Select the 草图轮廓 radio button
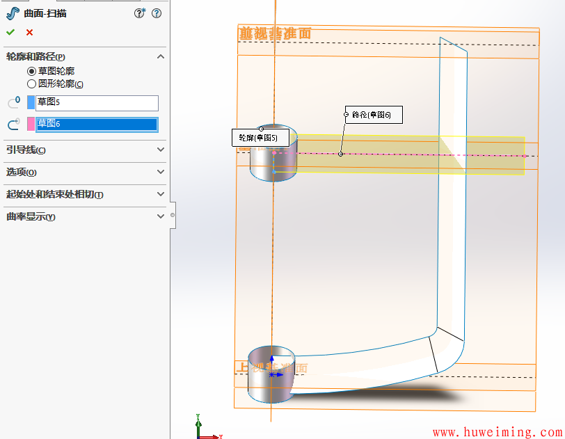Screen dimensions: 565x439 tap(31, 71)
